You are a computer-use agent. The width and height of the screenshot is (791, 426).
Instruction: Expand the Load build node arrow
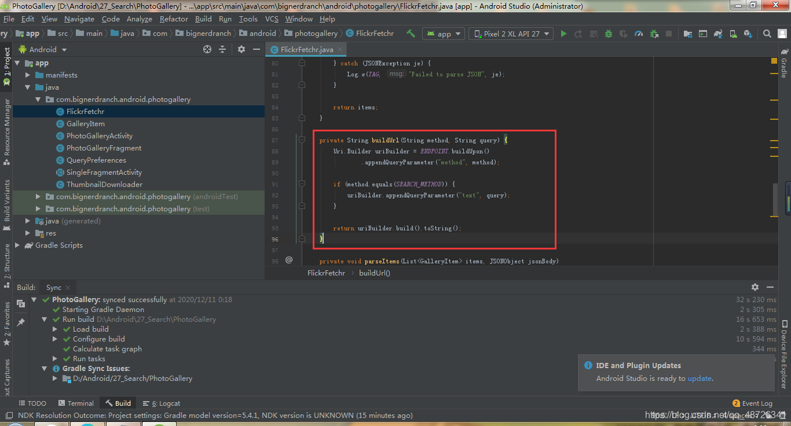(x=55, y=329)
